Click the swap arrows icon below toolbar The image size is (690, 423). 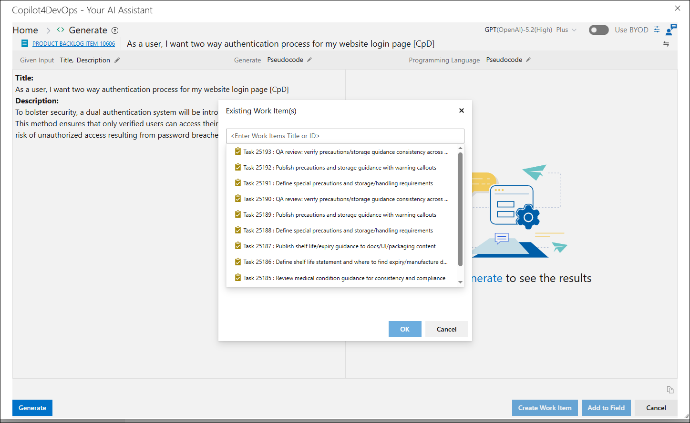666,44
